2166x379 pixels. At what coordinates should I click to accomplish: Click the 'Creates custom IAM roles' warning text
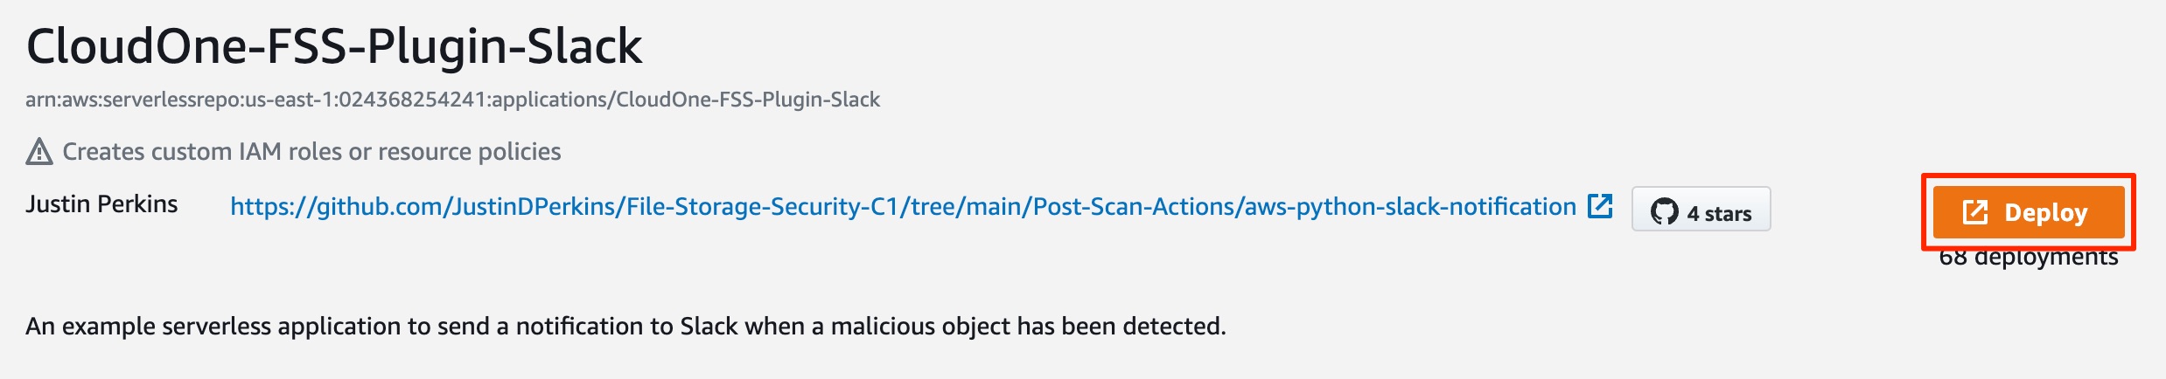[311, 152]
